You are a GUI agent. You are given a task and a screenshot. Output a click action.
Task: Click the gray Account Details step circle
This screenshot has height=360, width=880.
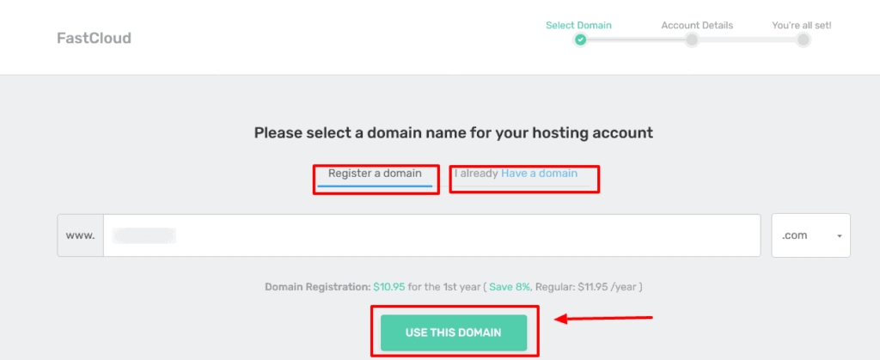click(692, 40)
